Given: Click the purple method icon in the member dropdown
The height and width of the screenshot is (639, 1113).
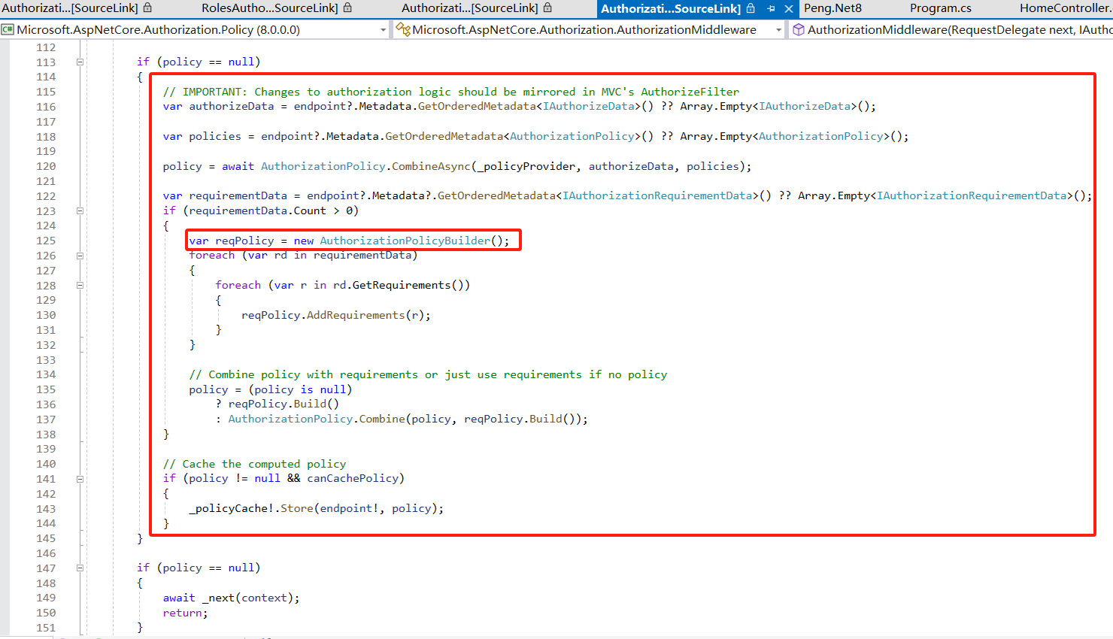Looking at the screenshot, I should (799, 29).
